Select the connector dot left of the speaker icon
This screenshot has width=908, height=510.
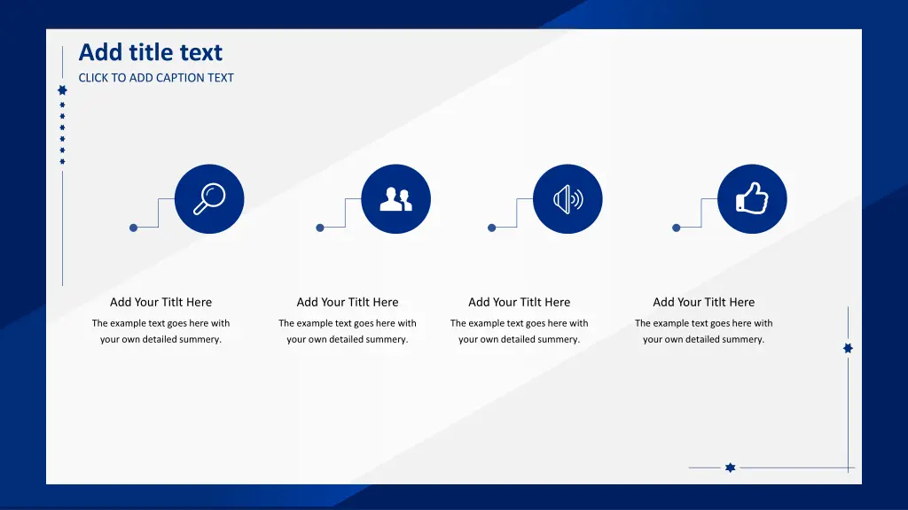point(492,228)
